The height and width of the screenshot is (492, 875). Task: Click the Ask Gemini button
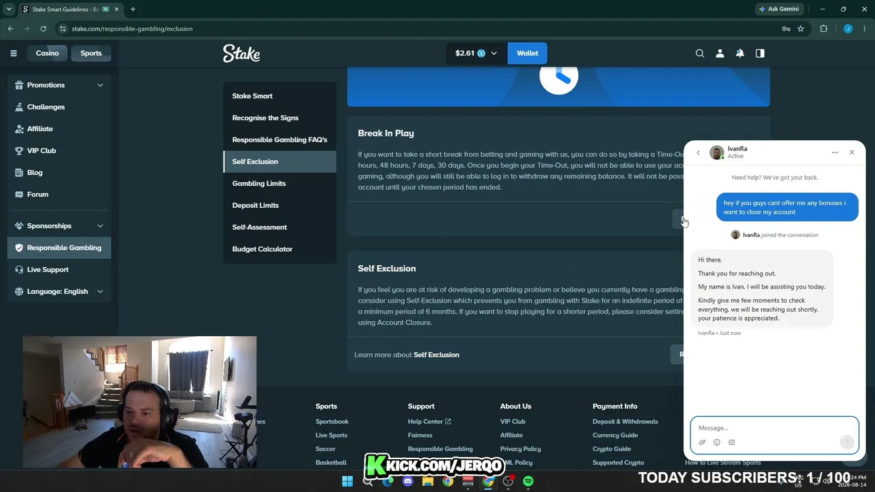point(778,9)
